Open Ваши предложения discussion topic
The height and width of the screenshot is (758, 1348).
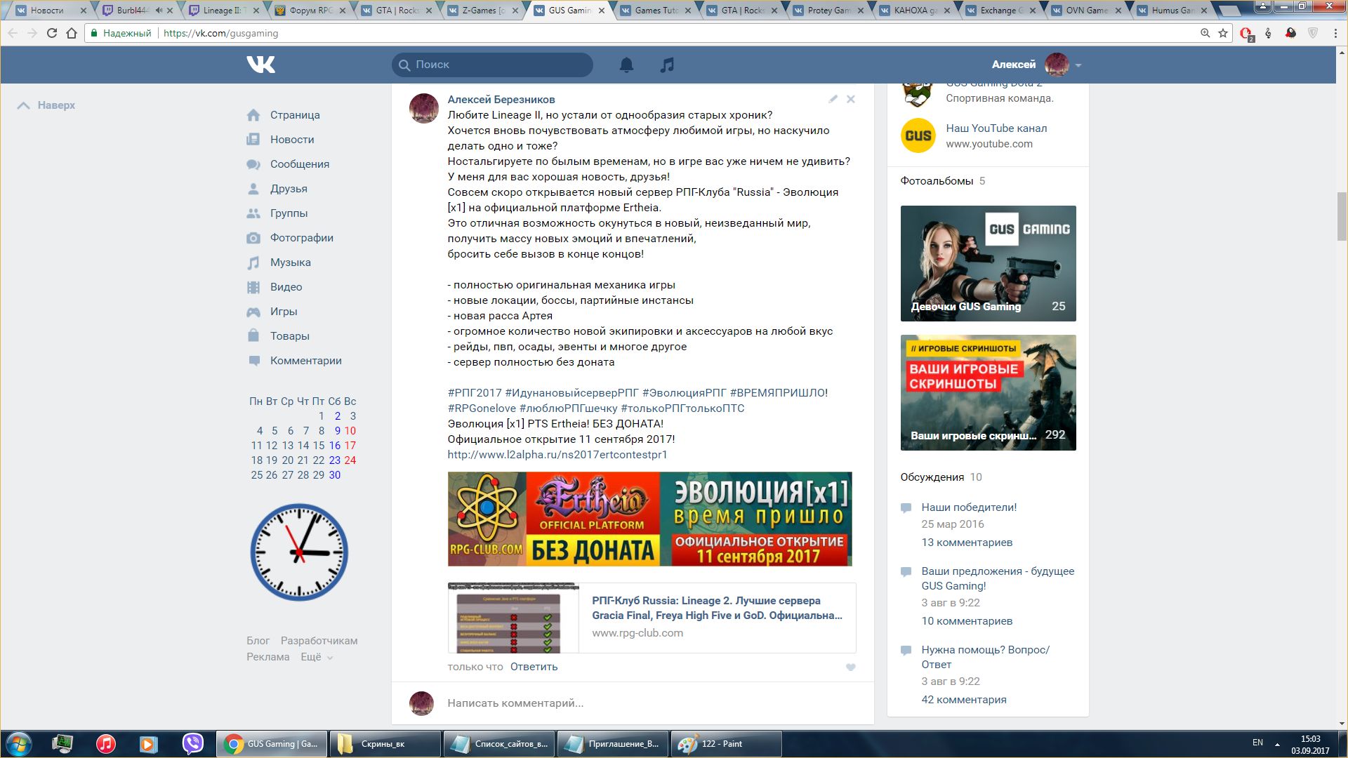click(x=998, y=578)
